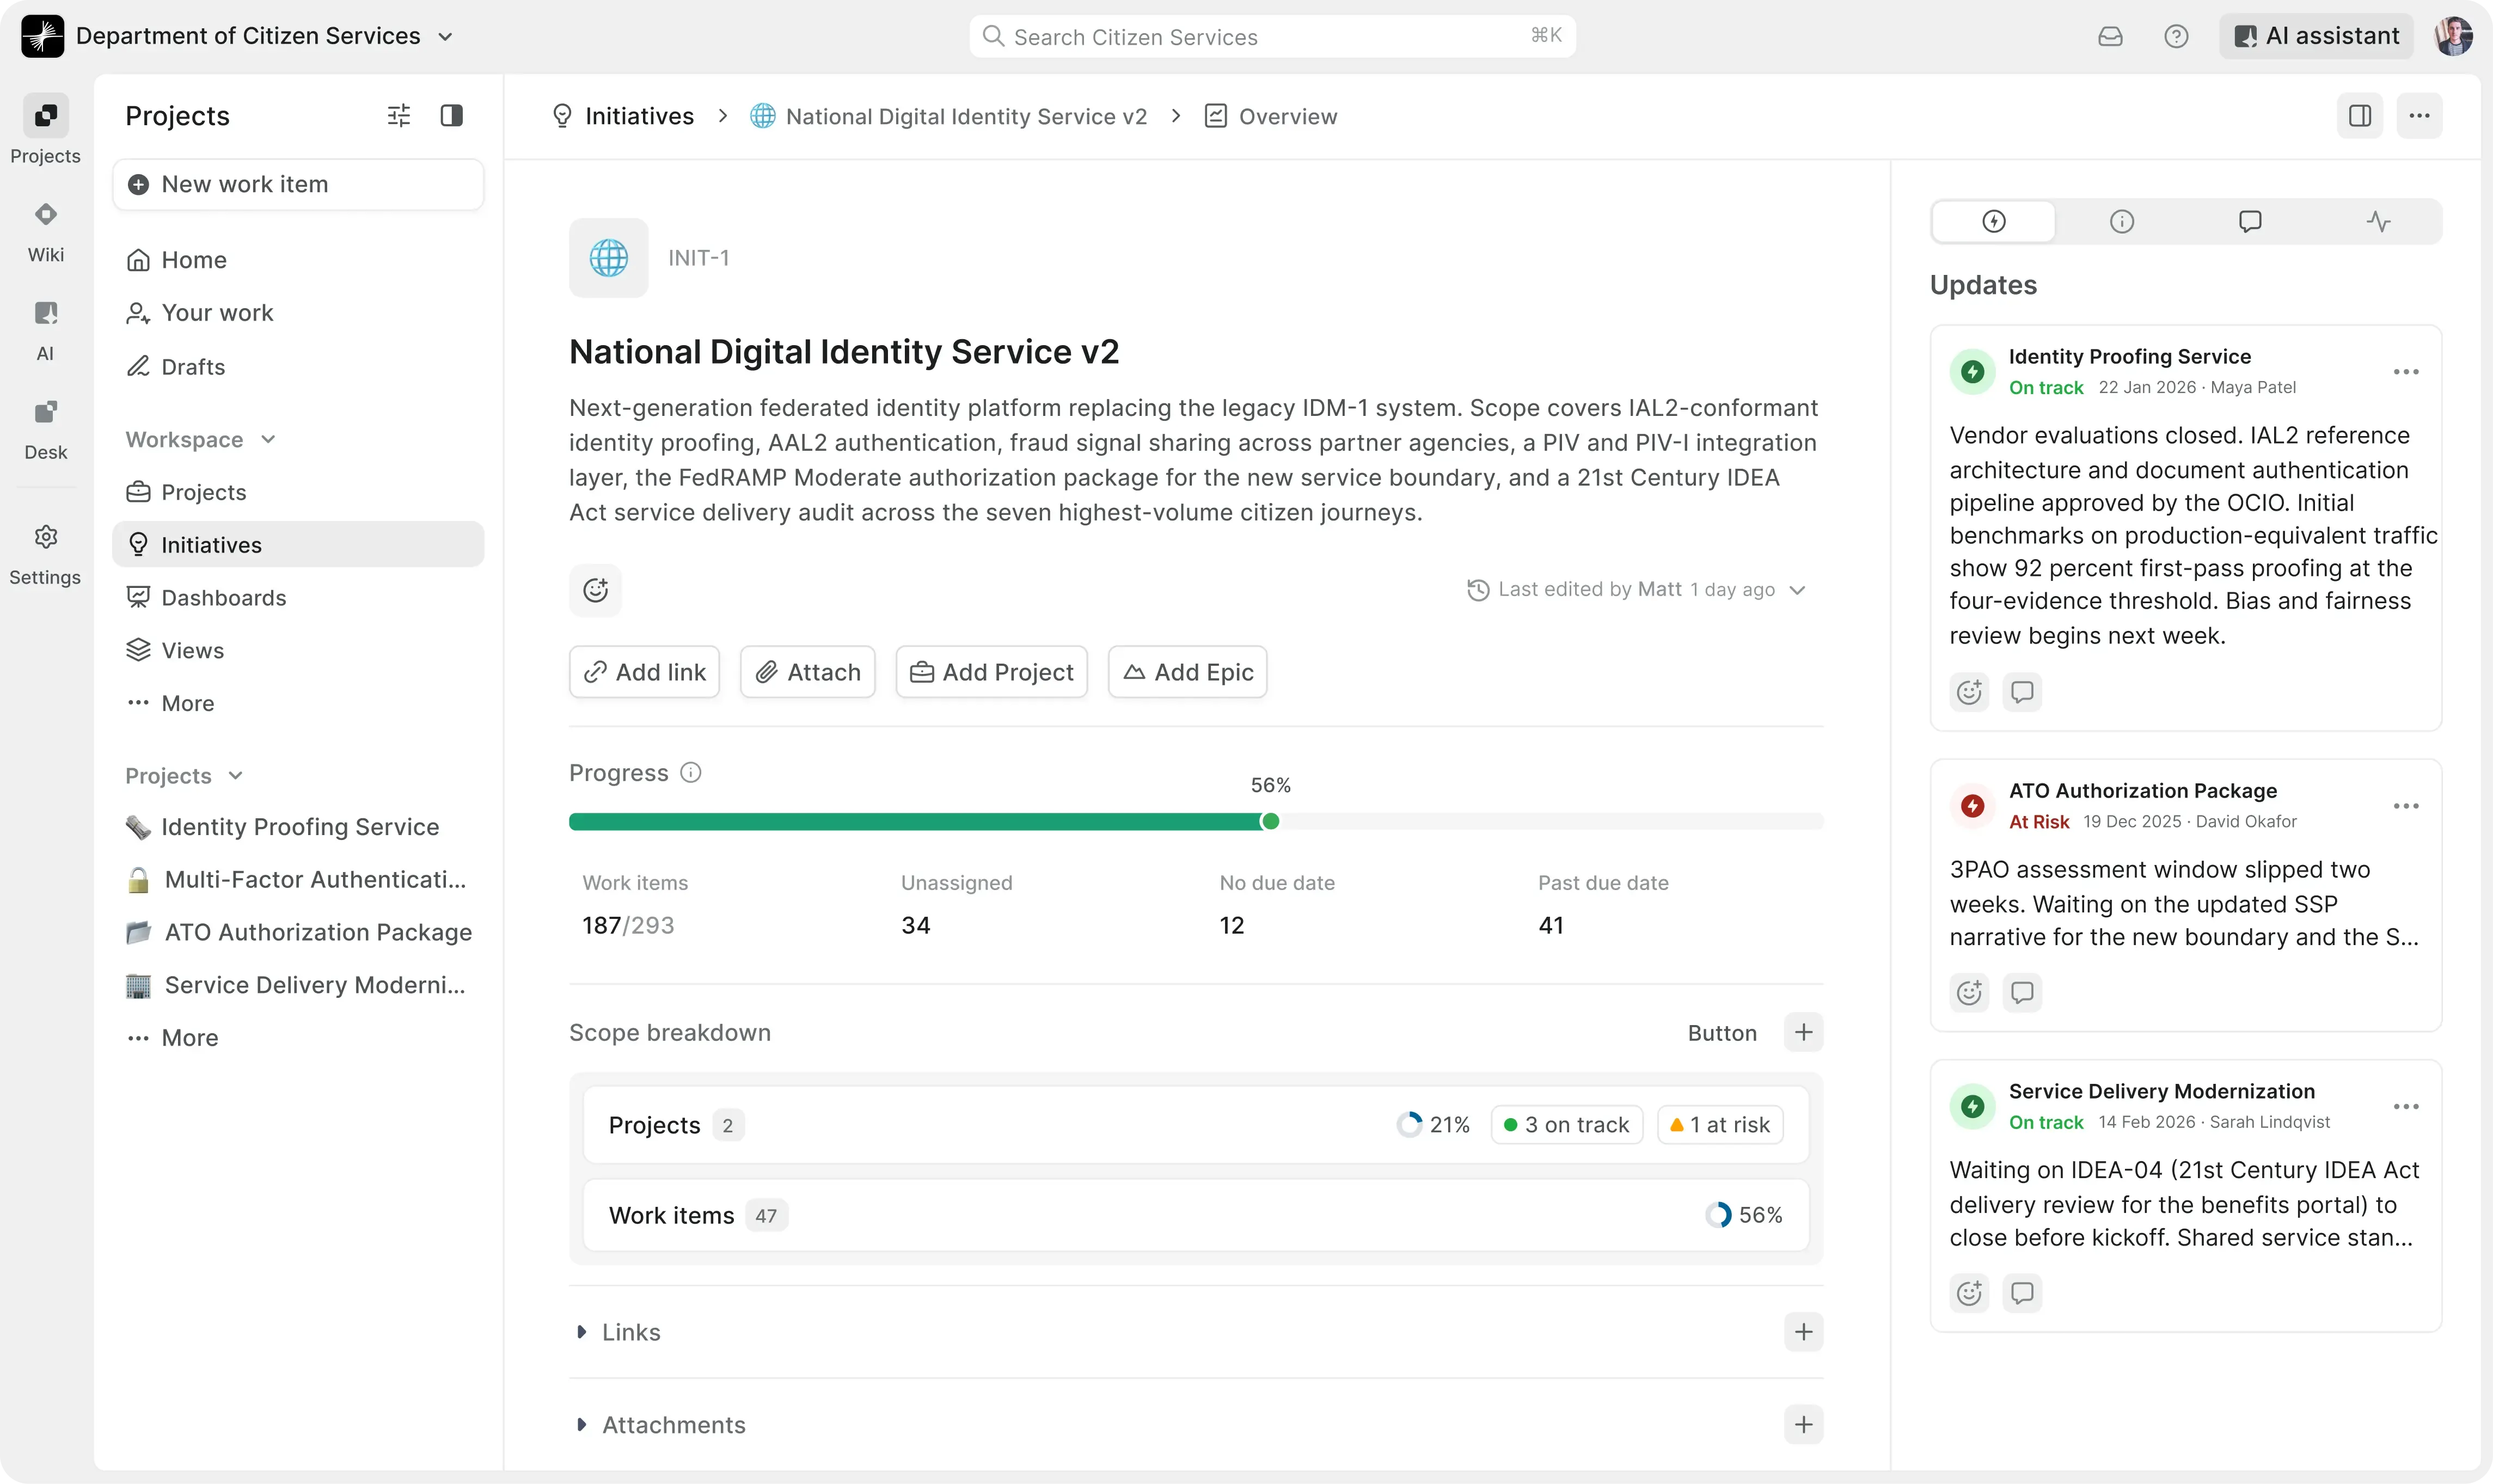Open the user avatar menu
2493x1484 pixels.
click(x=2453, y=36)
